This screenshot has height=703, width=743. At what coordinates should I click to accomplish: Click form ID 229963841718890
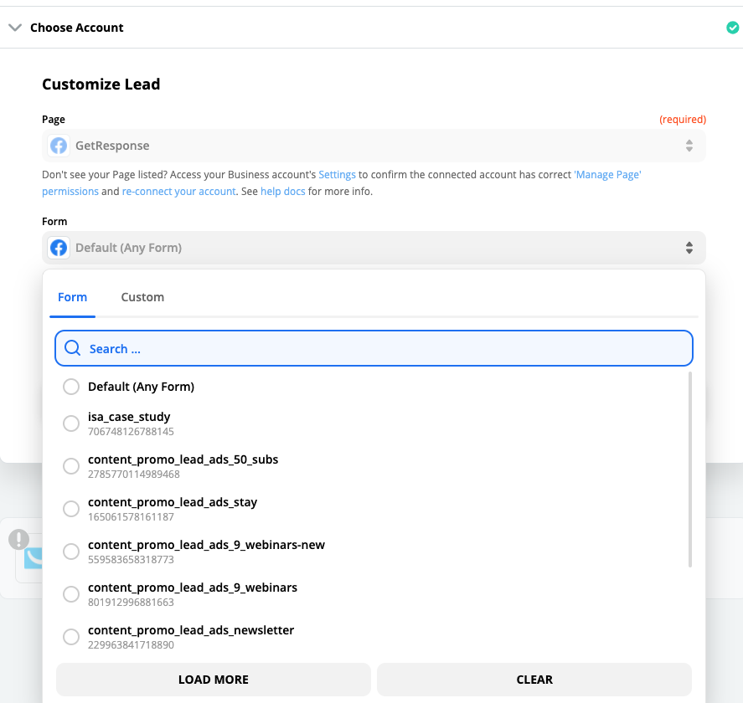(131, 644)
